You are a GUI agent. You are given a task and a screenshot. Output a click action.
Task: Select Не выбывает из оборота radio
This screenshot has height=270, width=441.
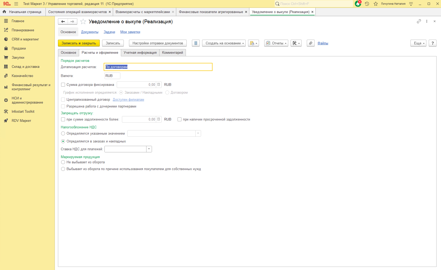pyautogui.click(x=63, y=162)
